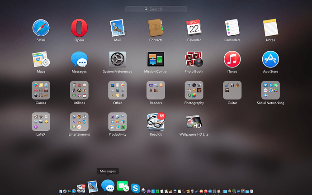
Task: Open Skype from the Dock
Action: tap(135, 188)
